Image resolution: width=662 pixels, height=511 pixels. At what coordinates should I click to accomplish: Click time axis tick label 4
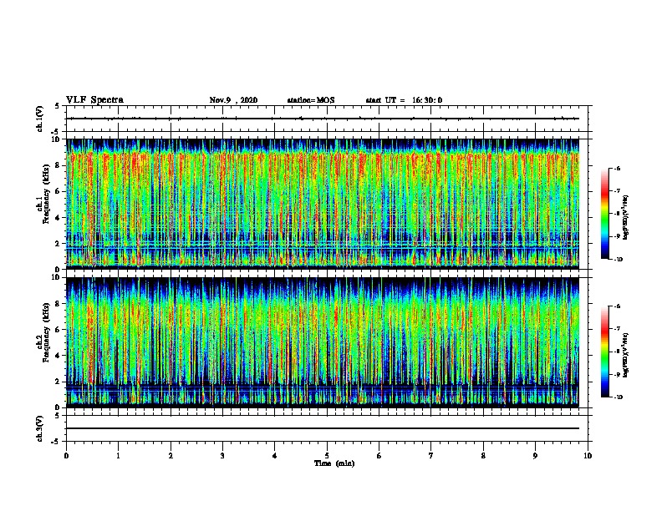[x=275, y=456]
